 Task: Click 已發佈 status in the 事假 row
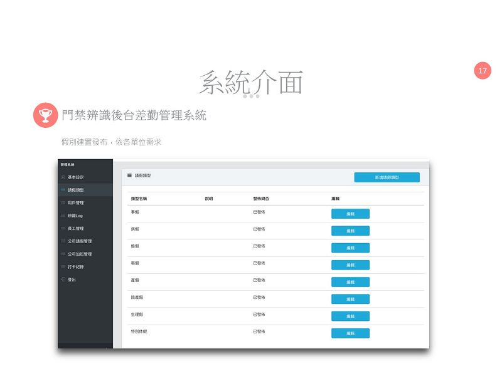[259, 212]
